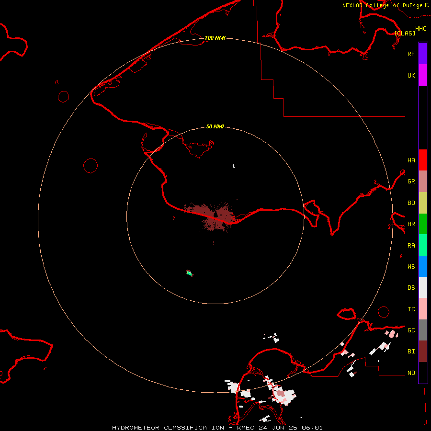Click the HYDROMETEOR CLASSIFICATION KAEC title caption
The width and height of the screenshot is (431, 431).
[x=217, y=428]
